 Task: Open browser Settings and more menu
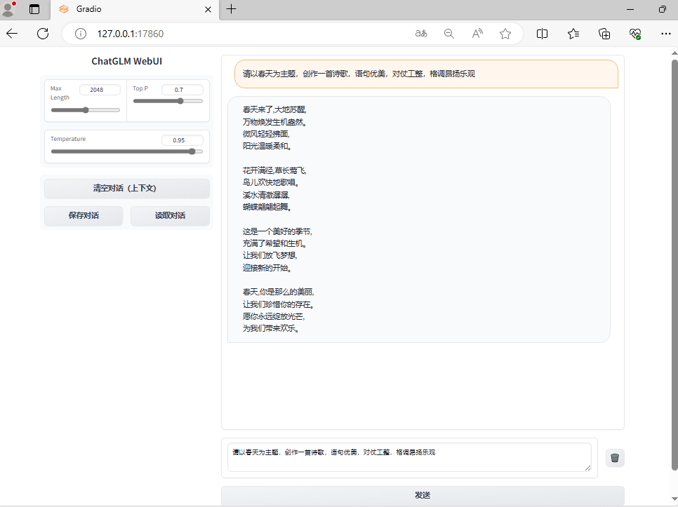tap(666, 34)
